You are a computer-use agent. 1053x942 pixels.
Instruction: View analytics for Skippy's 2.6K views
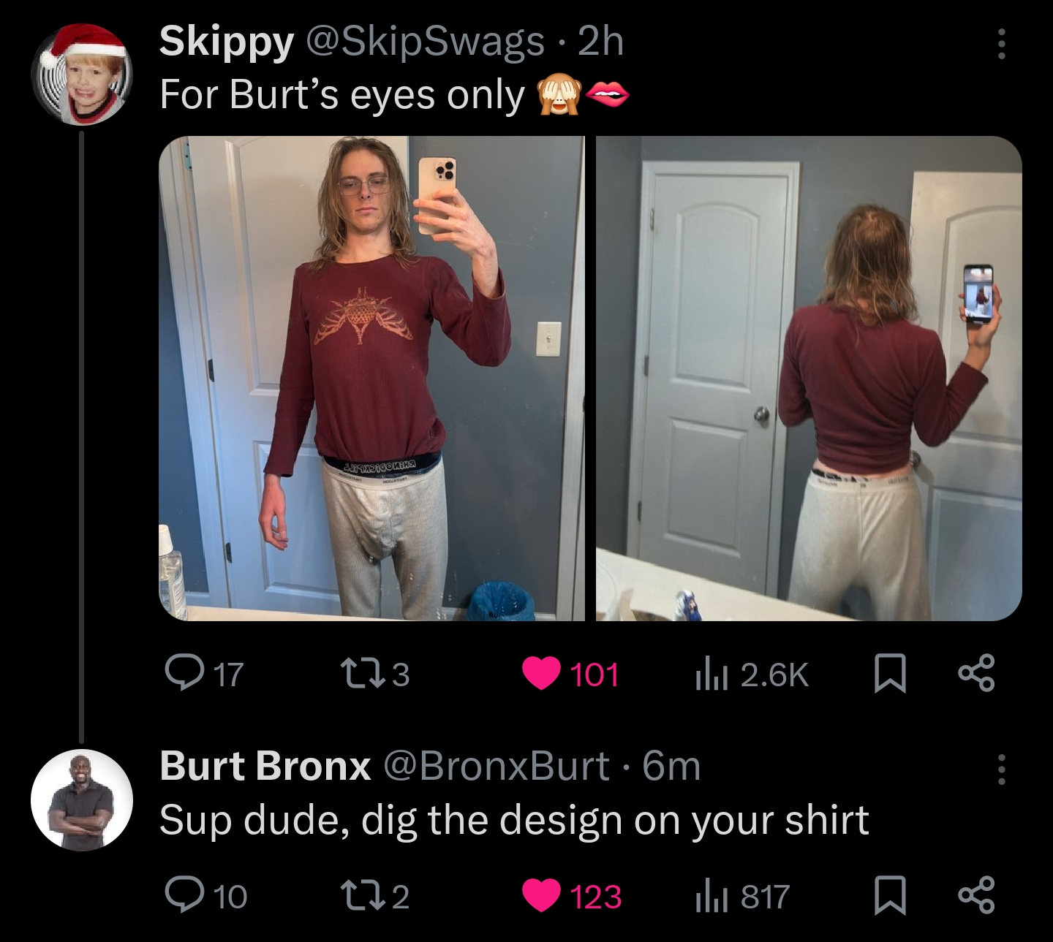(x=751, y=674)
